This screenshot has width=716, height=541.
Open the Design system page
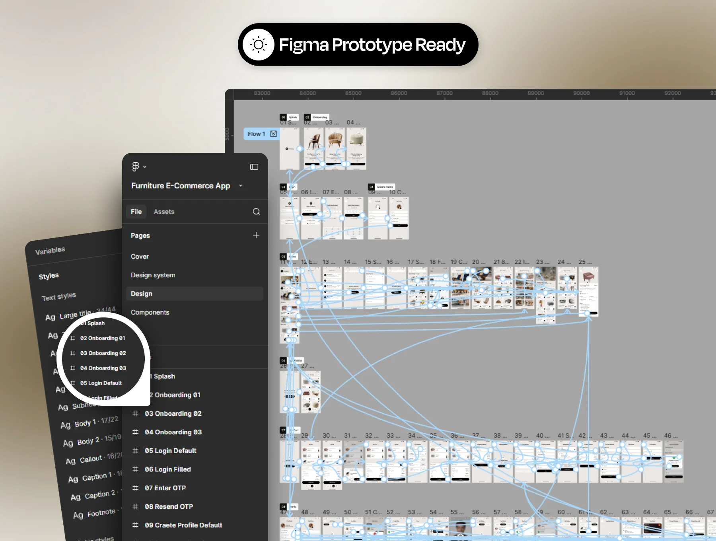coord(153,275)
